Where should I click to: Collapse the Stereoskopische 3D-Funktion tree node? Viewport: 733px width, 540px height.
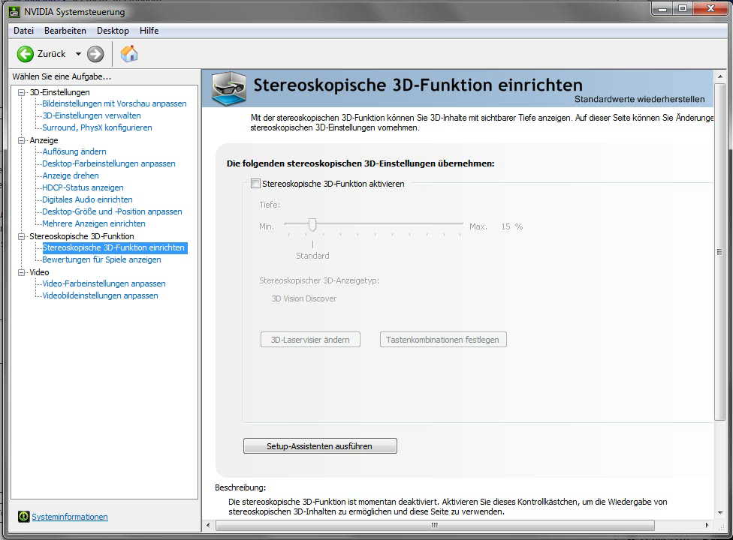click(21, 236)
